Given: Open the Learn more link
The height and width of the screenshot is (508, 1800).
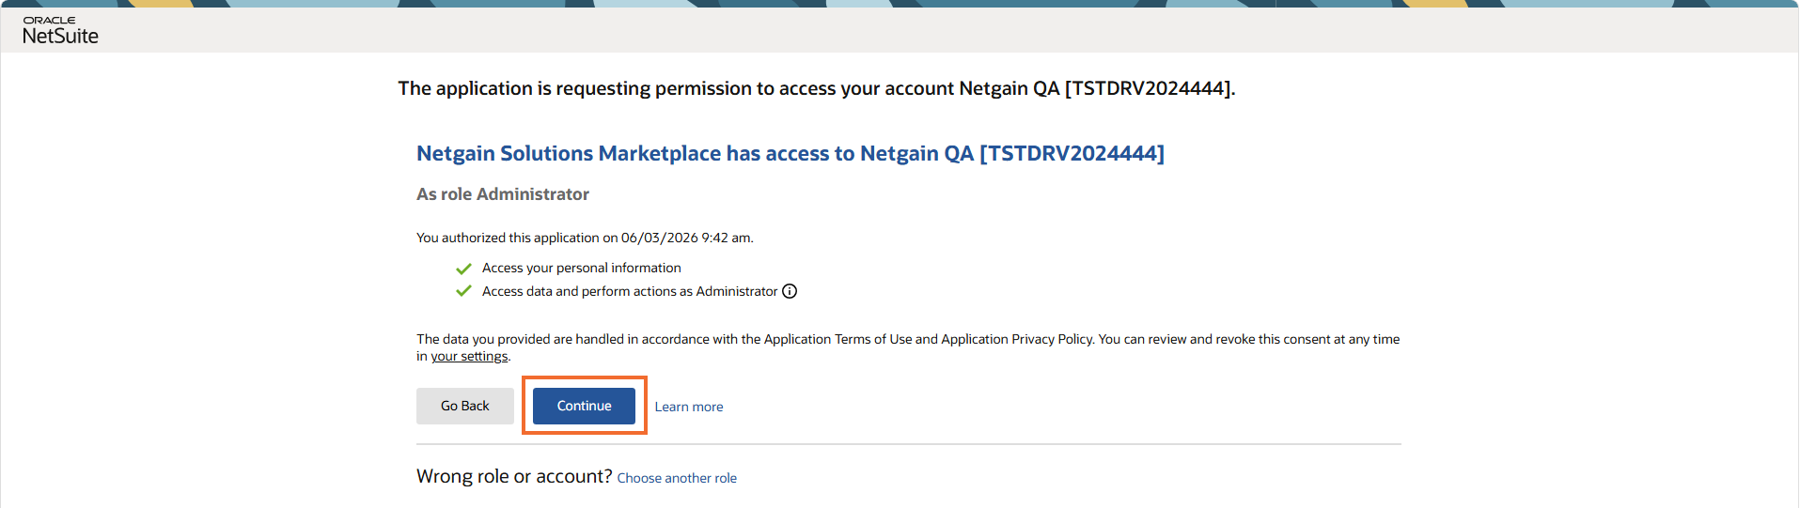Looking at the screenshot, I should tap(689, 407).
